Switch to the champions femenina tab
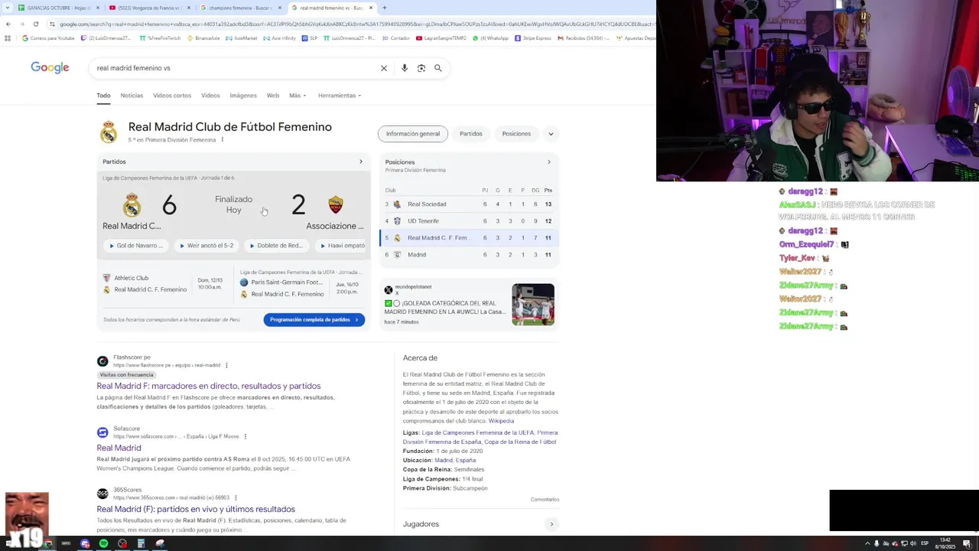The image size is (979, 551). click(x=240, y=8)
